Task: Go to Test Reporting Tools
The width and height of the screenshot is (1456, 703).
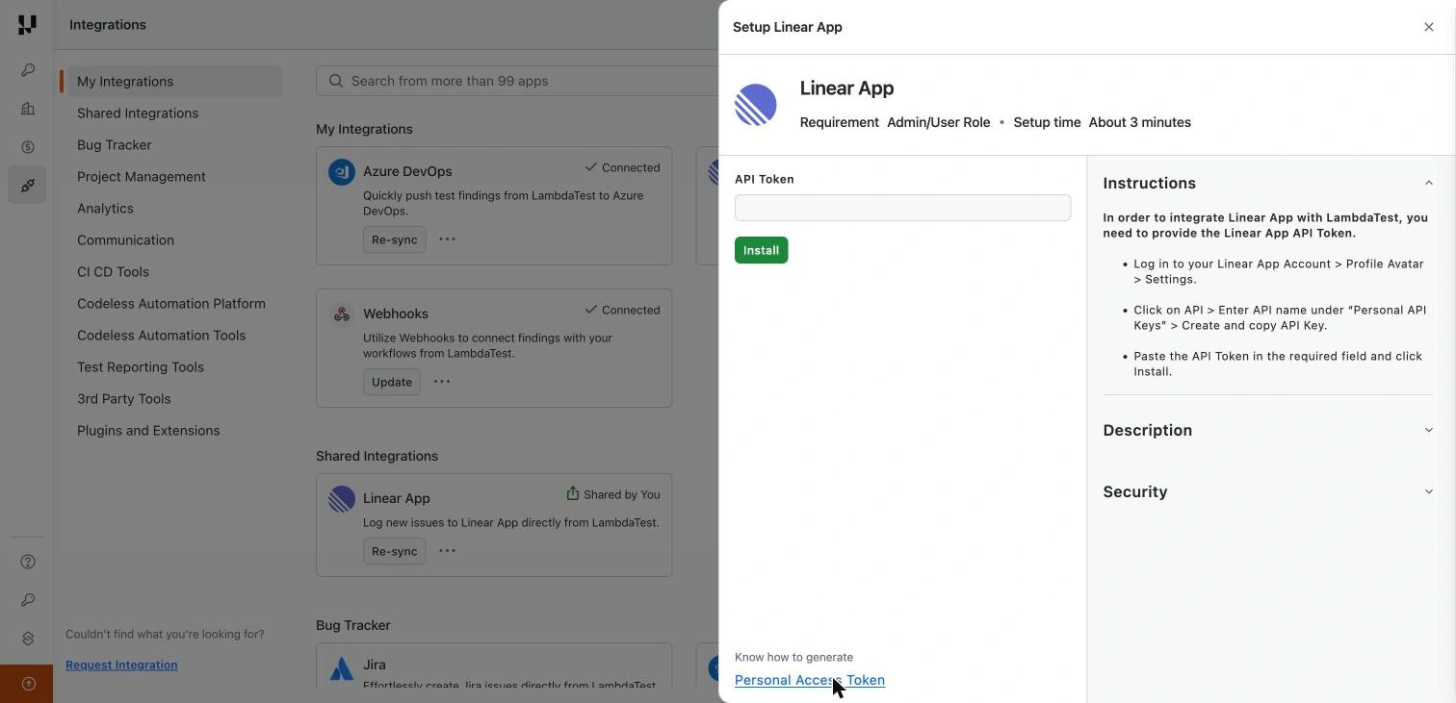Action: pyautogui.click(x=141, y=367)
